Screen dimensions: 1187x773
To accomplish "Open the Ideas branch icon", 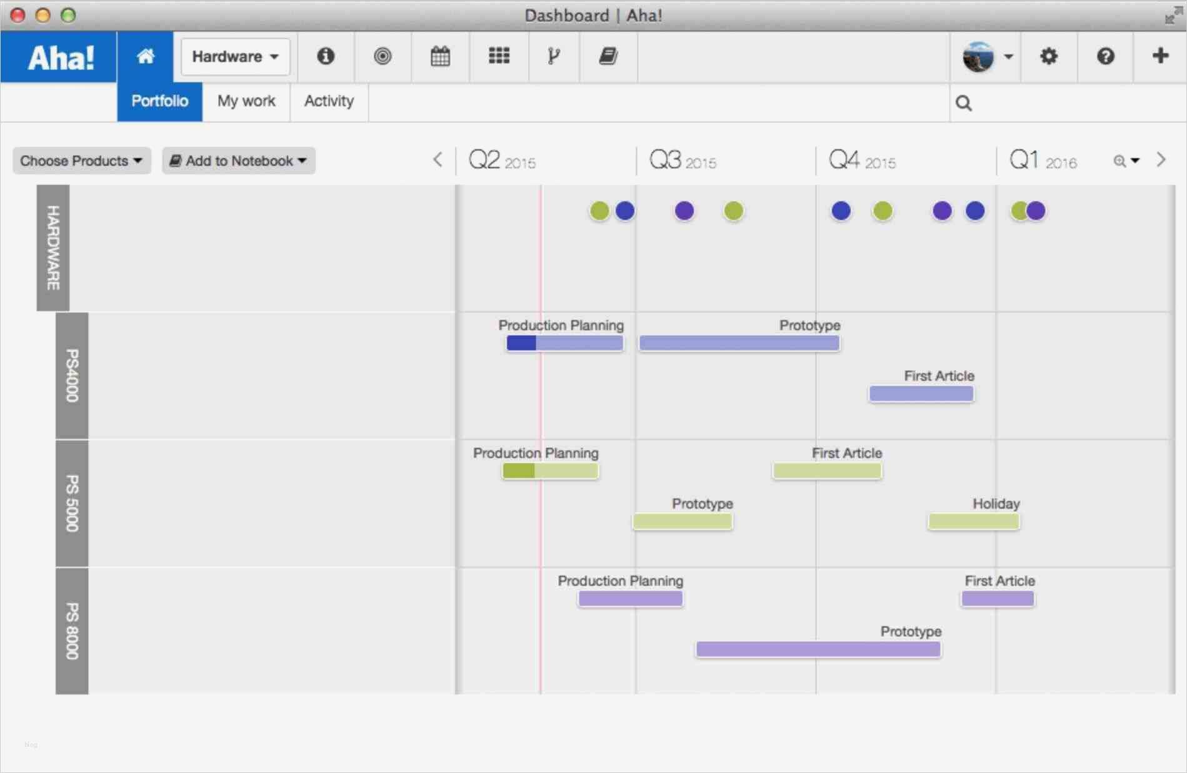I will [x=553, y=56].
